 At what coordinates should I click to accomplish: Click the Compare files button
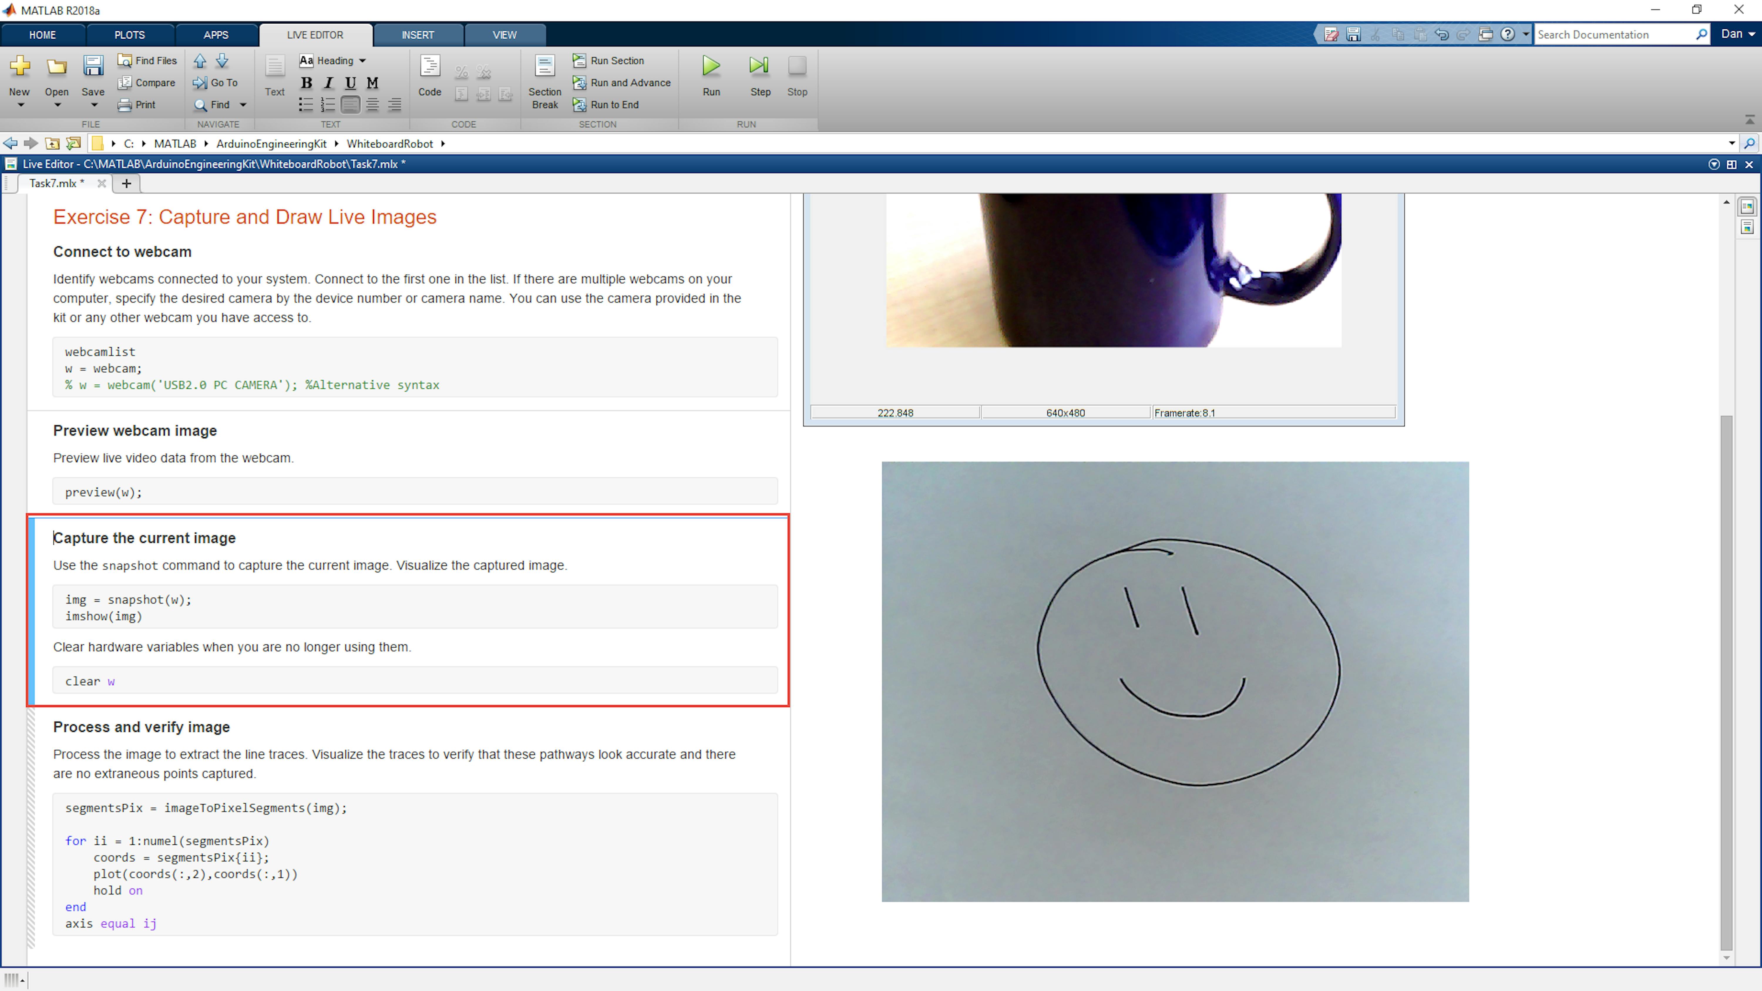pos(146,83)
